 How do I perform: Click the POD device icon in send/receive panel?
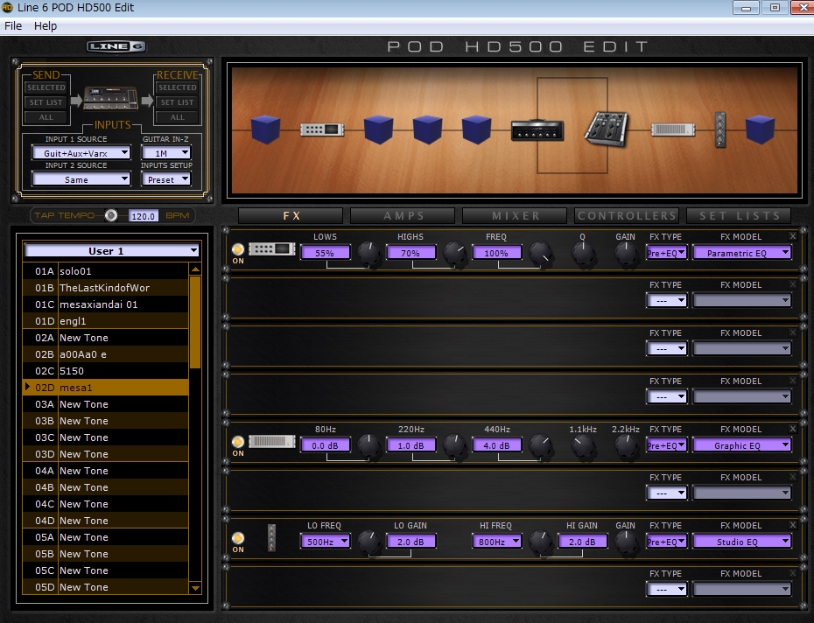coord(111,99)
